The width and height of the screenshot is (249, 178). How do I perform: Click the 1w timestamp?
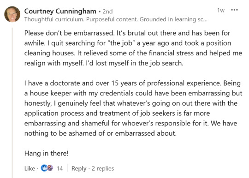221,10
